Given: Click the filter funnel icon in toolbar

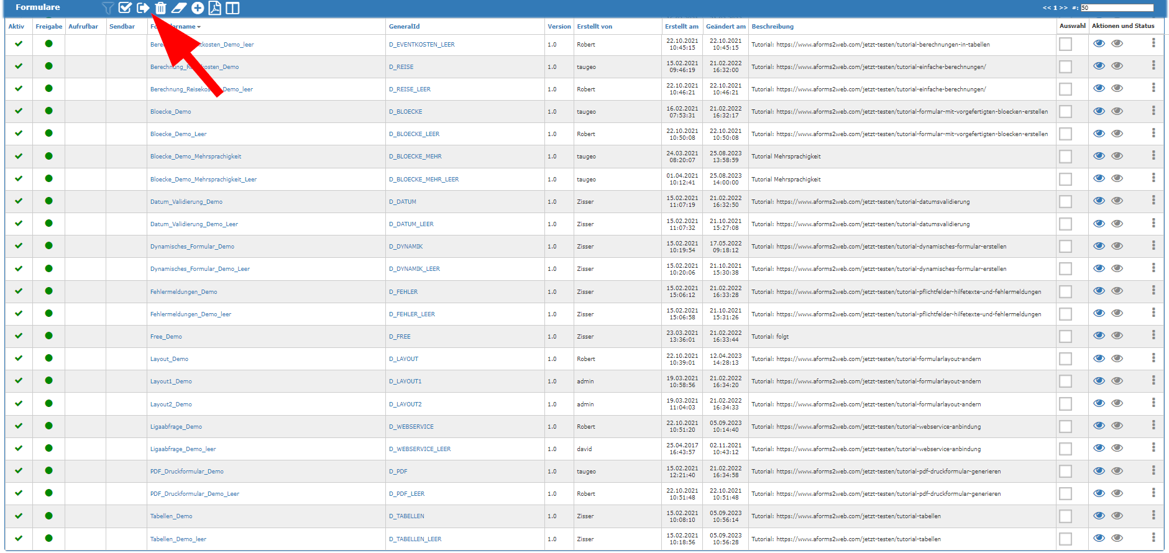Looking at the screenshot, I should point(108,8).
